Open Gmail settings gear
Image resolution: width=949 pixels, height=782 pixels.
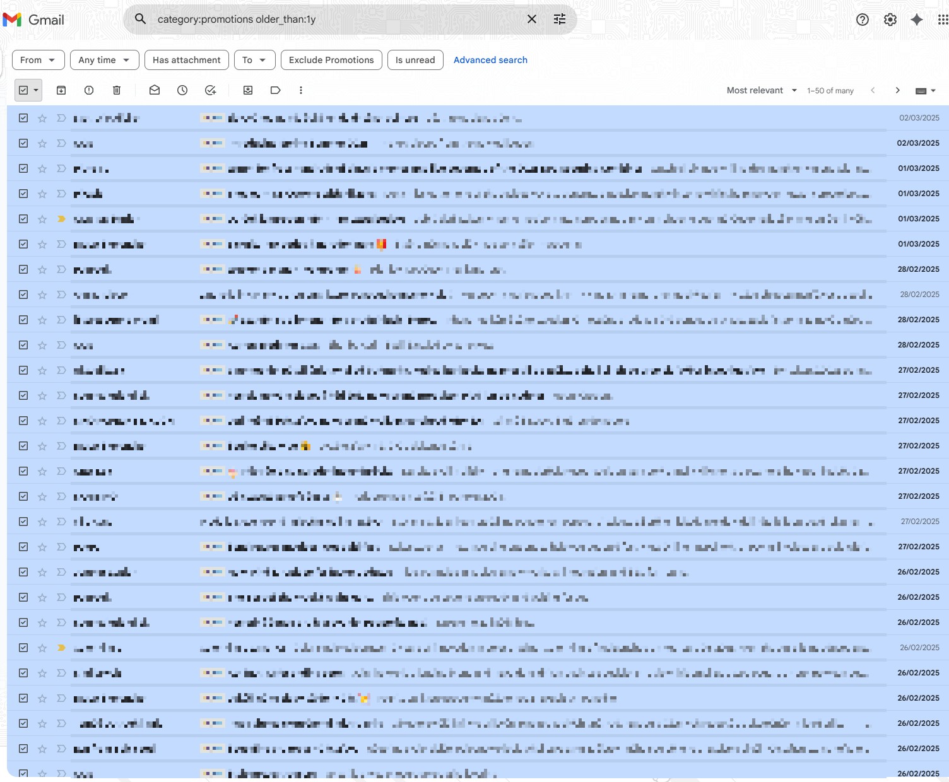click(x=890, y=19)
